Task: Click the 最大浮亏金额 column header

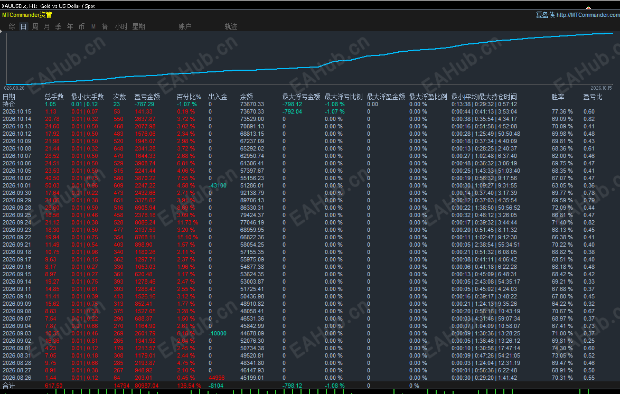Action: tap(302, 97)
